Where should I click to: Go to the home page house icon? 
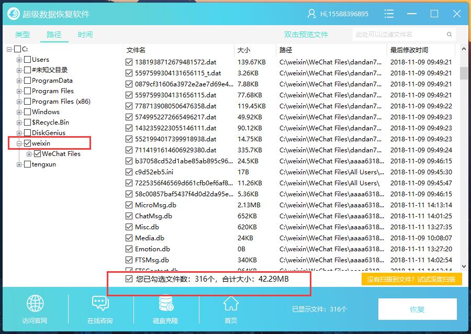231,303
